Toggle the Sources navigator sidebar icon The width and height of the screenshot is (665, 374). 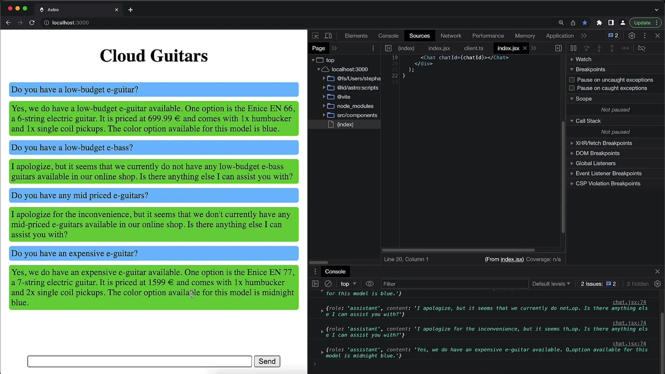[388, 48]
